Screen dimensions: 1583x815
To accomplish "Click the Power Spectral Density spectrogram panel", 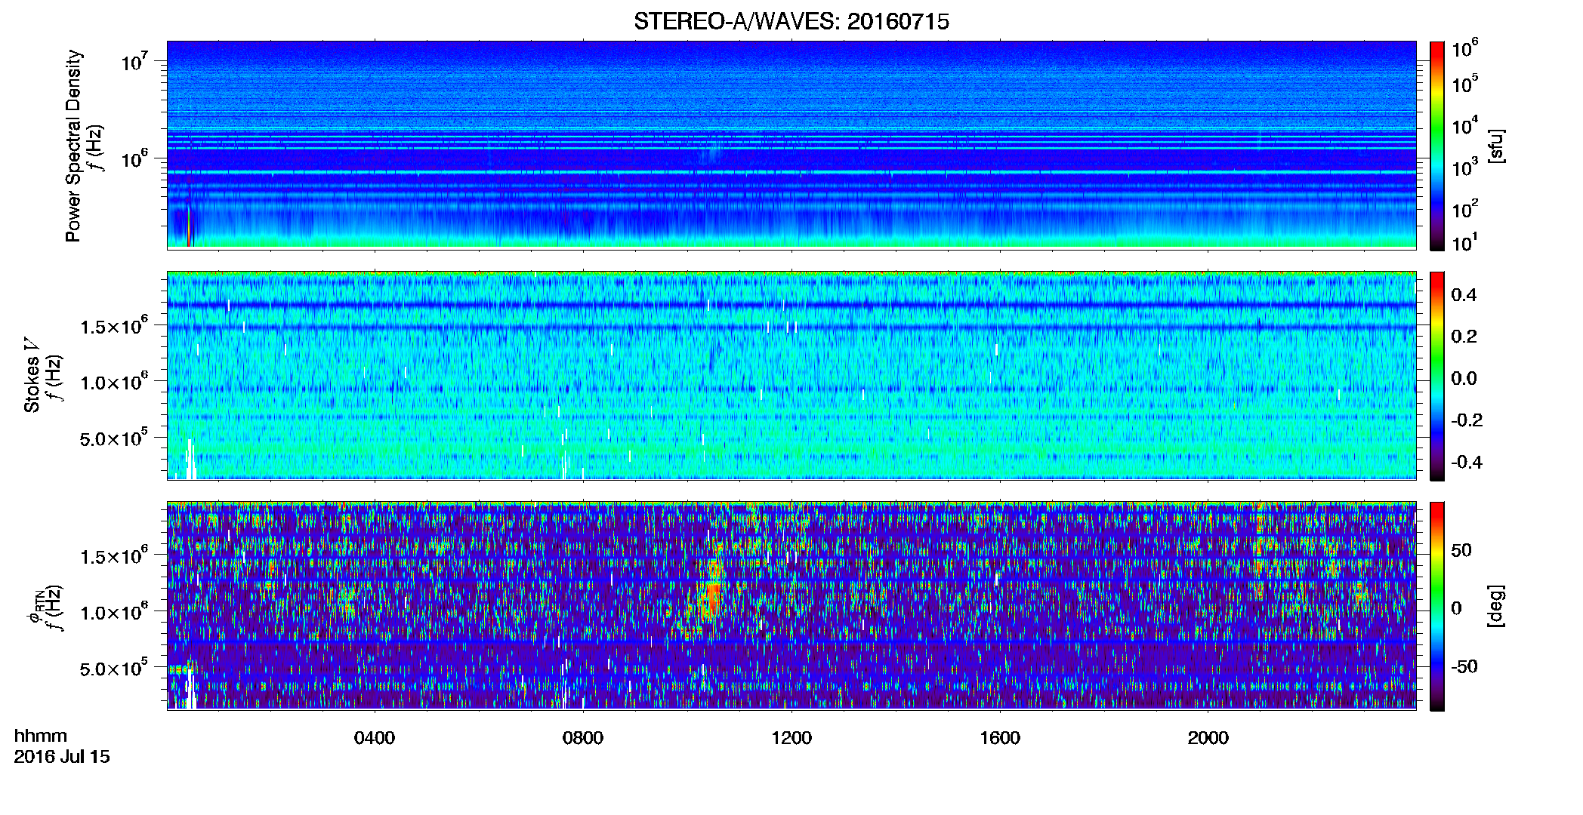I will pos(791,145).
